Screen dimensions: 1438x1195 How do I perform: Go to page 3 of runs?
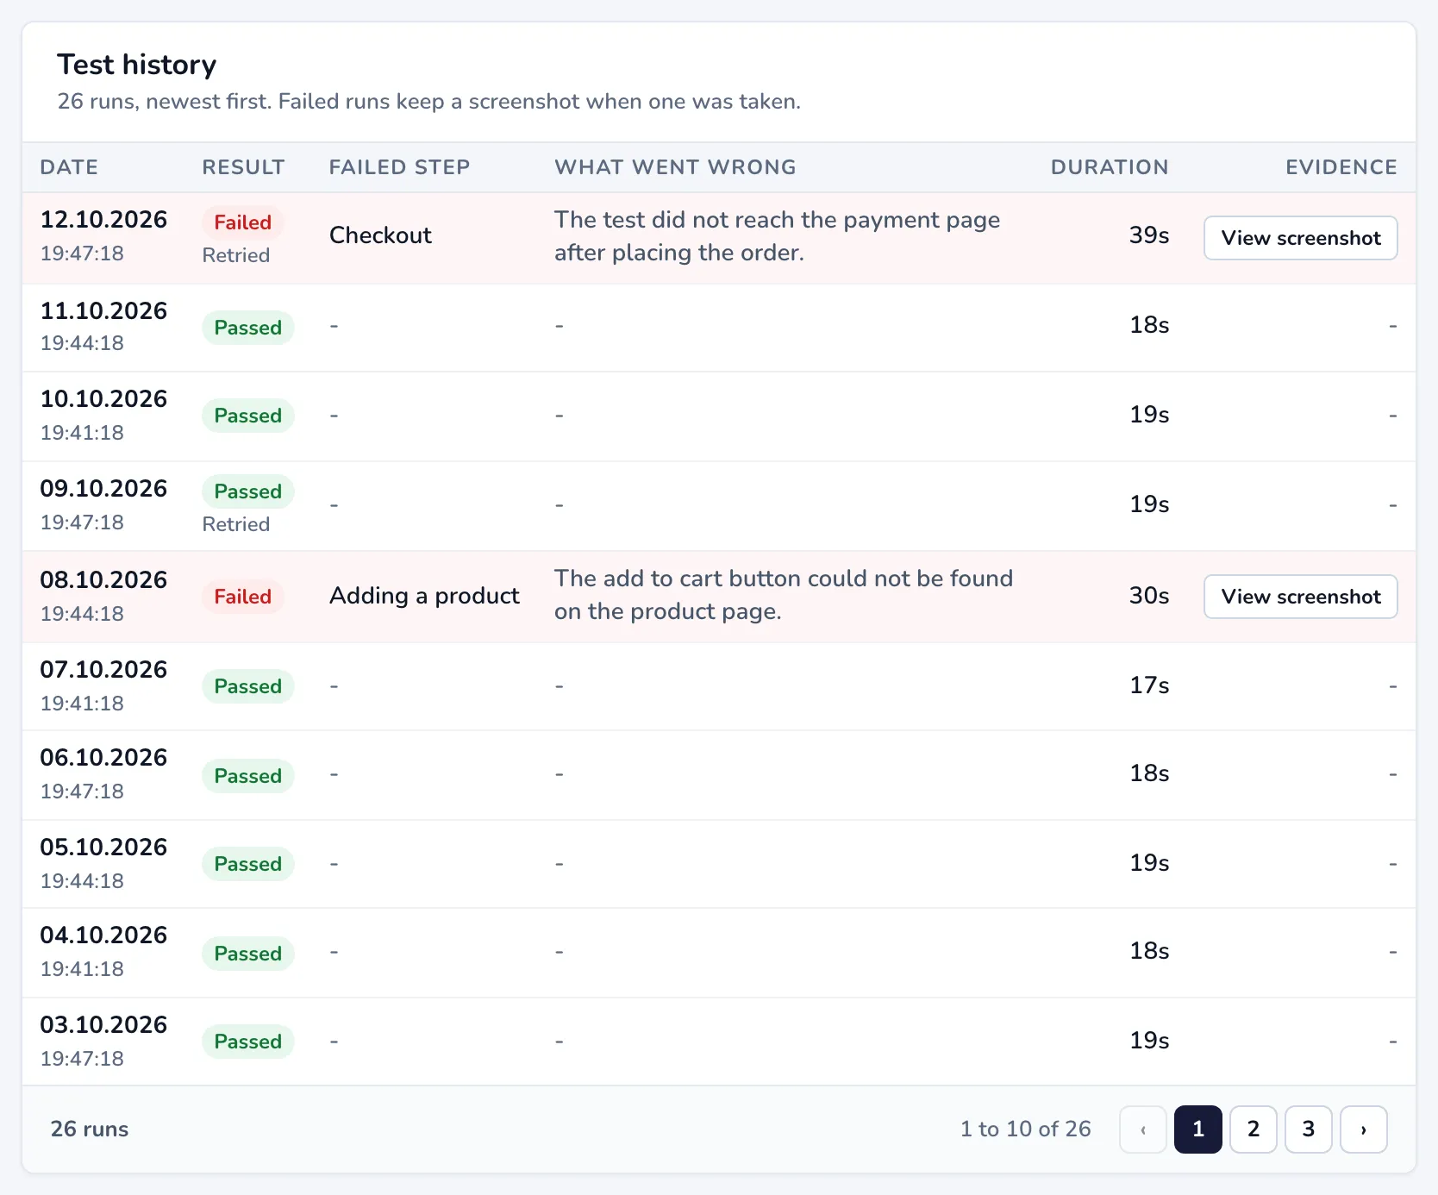[1308, 1129]
